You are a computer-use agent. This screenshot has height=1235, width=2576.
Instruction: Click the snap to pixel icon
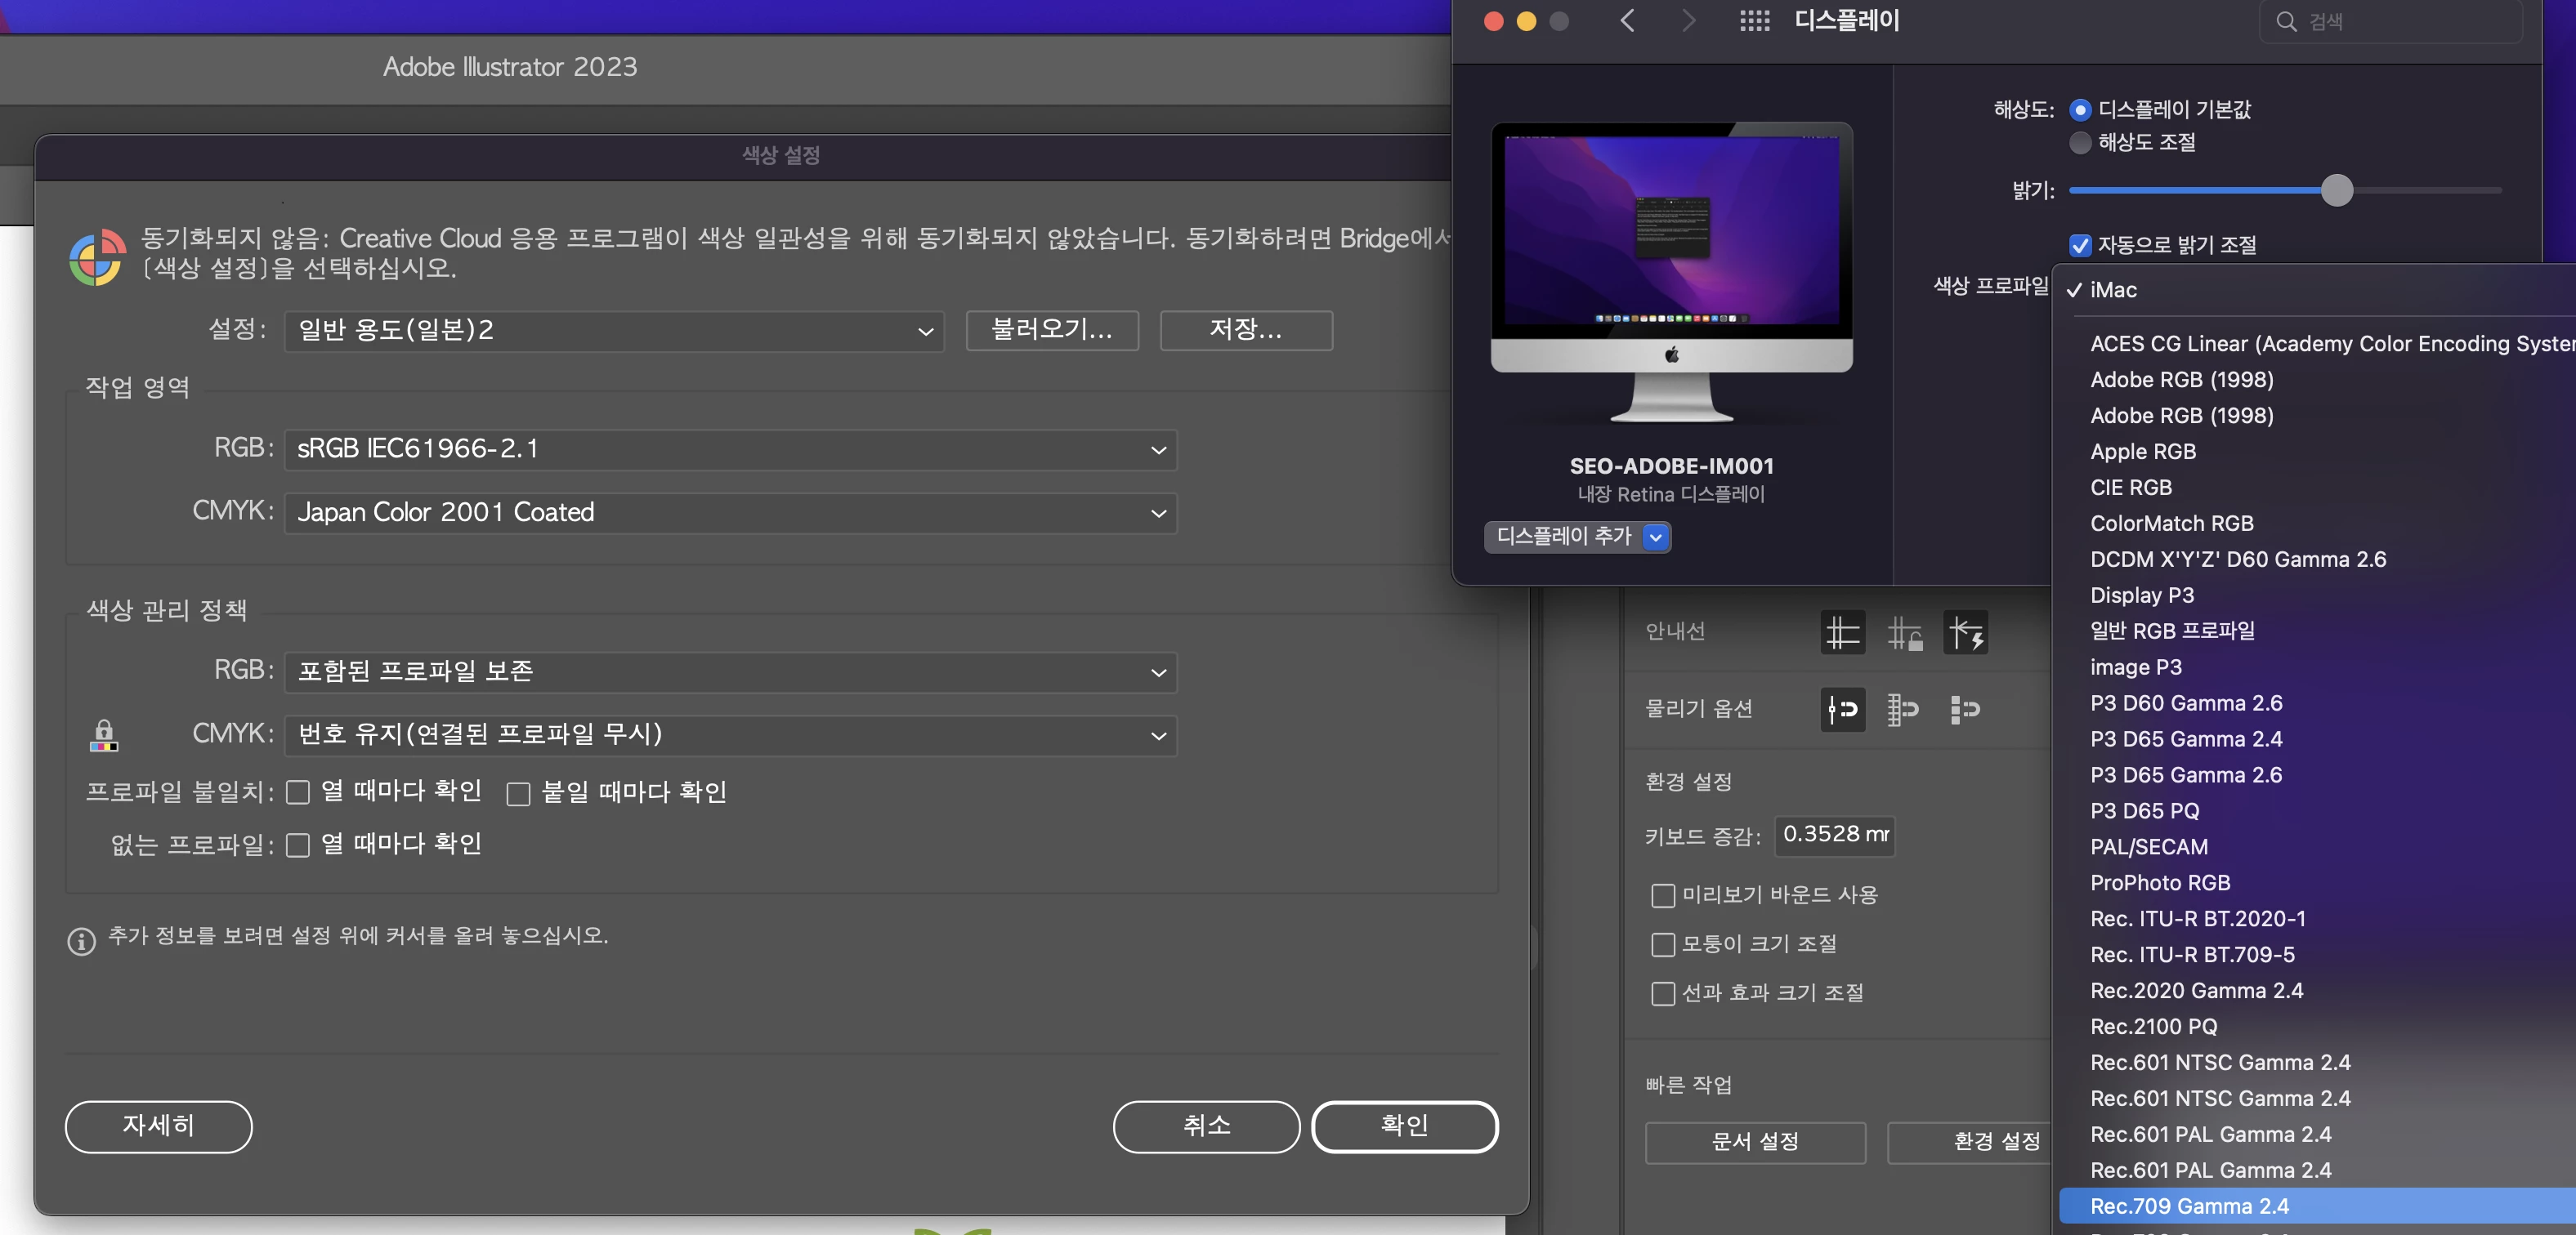1965,710
